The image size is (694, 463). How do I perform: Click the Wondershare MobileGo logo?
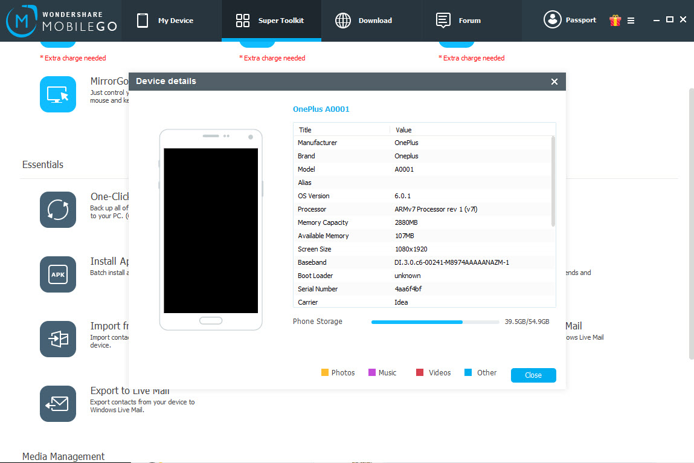[x=61, y=21]
